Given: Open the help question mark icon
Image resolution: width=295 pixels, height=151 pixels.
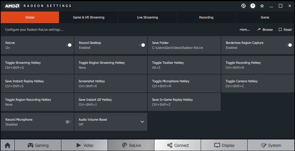Looking at the screenshot, I should tap(253, 6).
